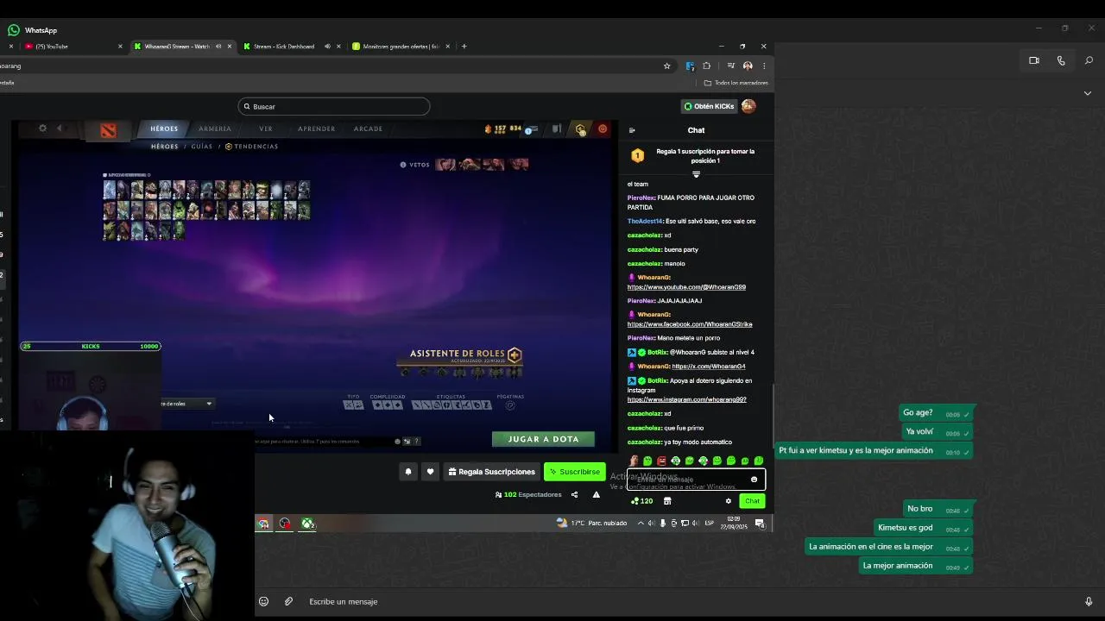The width and height of the screenshot is (1105, 621).
Task: Attach a file with the paperclip icon
Action: 288,601
